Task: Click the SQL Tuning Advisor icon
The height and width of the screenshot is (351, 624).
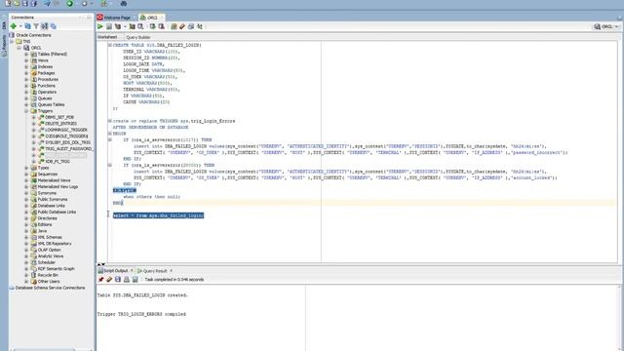Action: (x=140, y=26)
